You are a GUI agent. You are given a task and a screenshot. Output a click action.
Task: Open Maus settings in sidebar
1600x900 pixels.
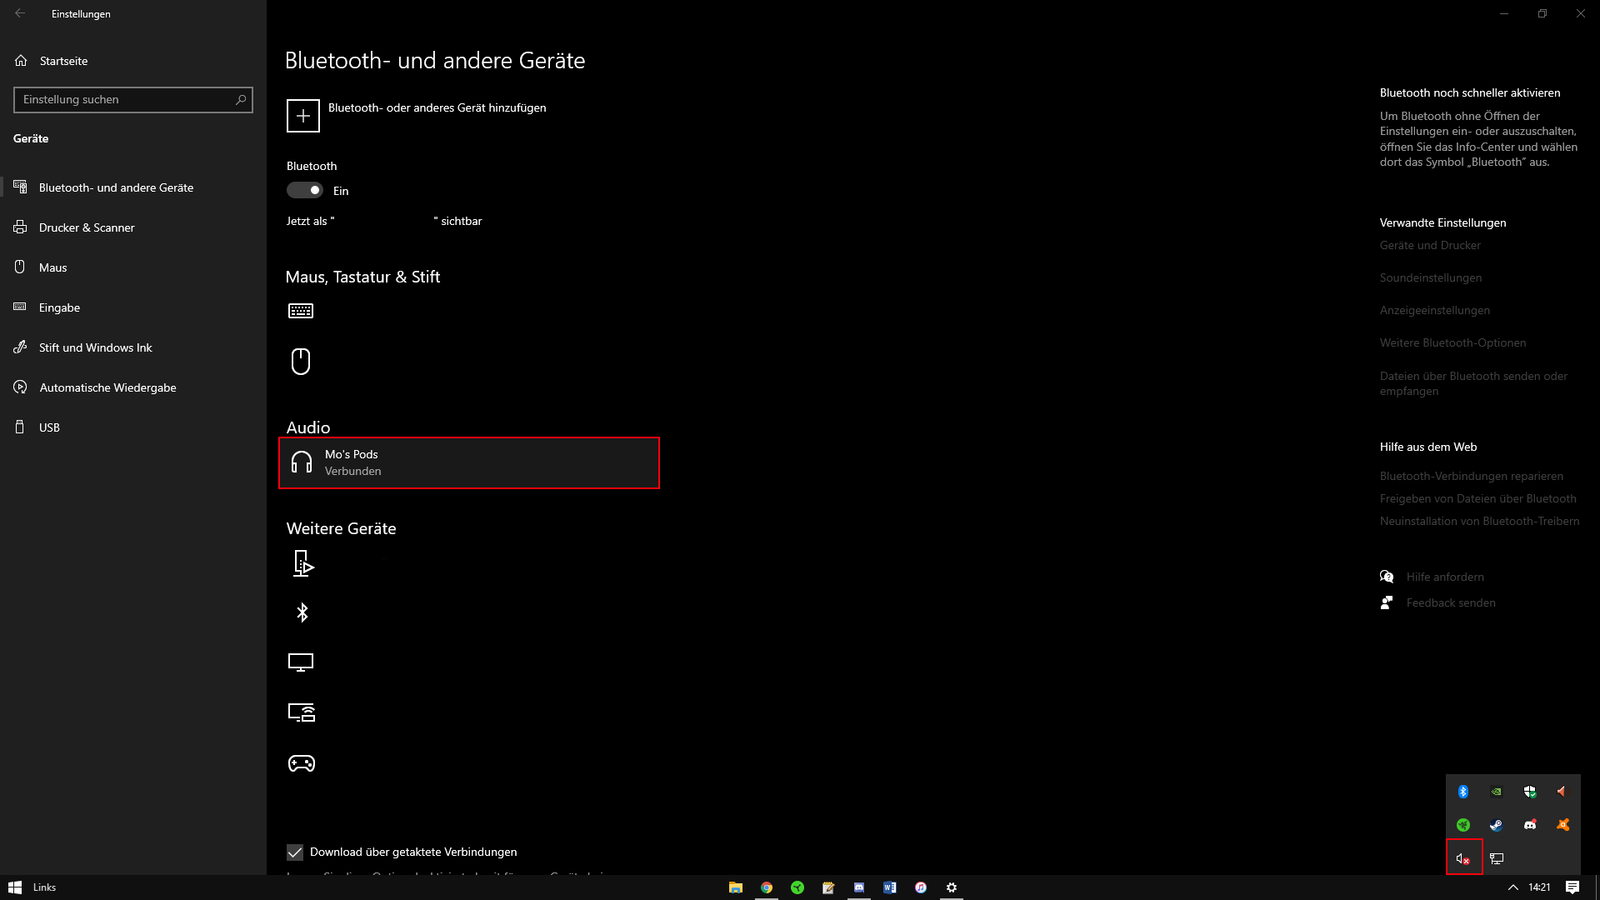133,267
